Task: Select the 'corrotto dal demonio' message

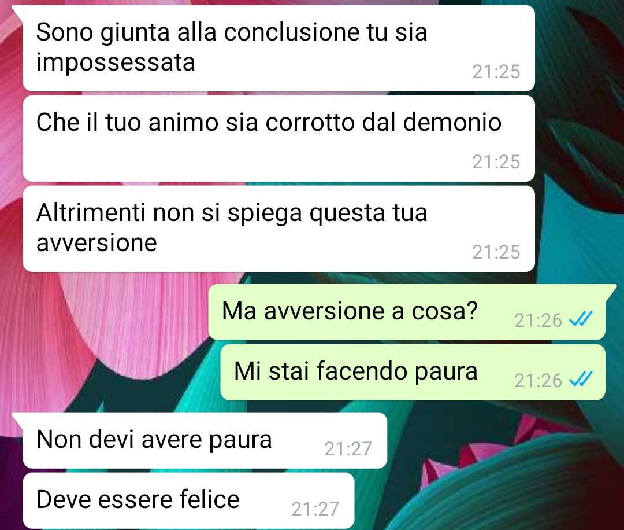Action: tap(278, 138)
